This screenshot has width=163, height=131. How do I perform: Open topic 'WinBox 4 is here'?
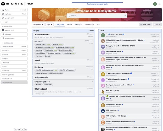[116, 34]
